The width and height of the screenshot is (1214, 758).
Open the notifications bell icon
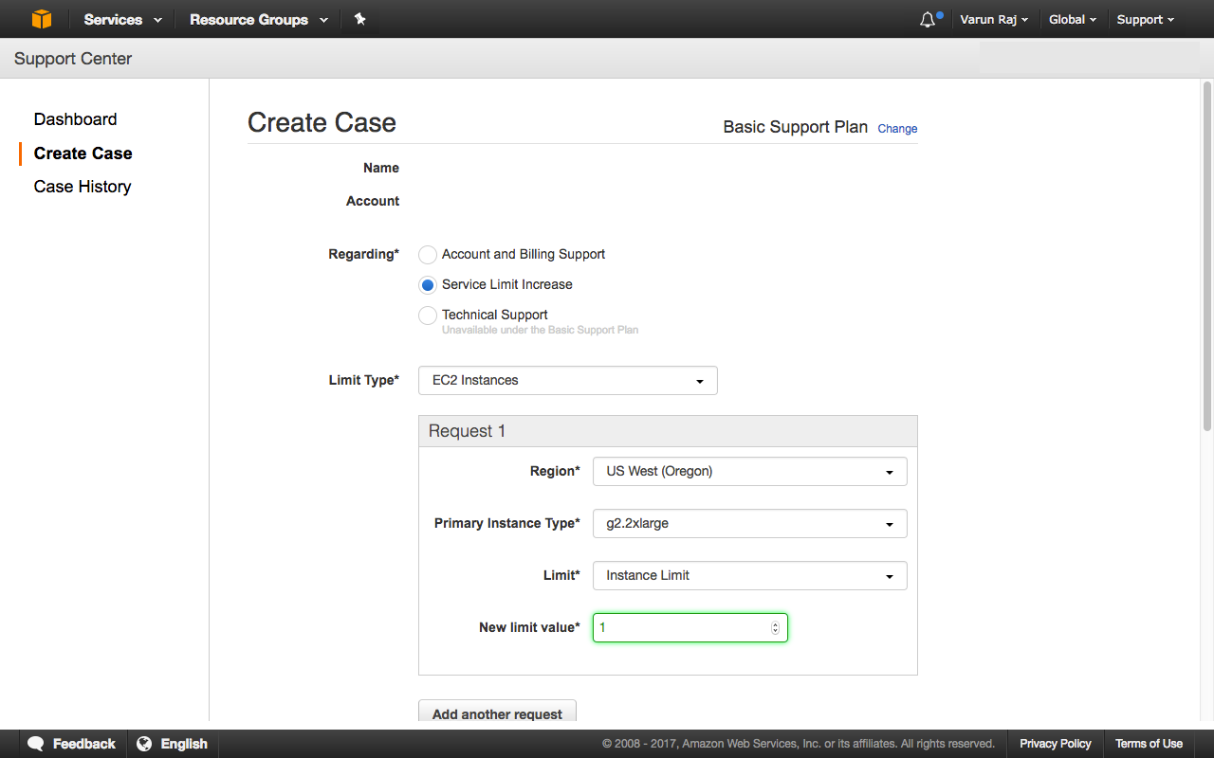pos(928,20)
